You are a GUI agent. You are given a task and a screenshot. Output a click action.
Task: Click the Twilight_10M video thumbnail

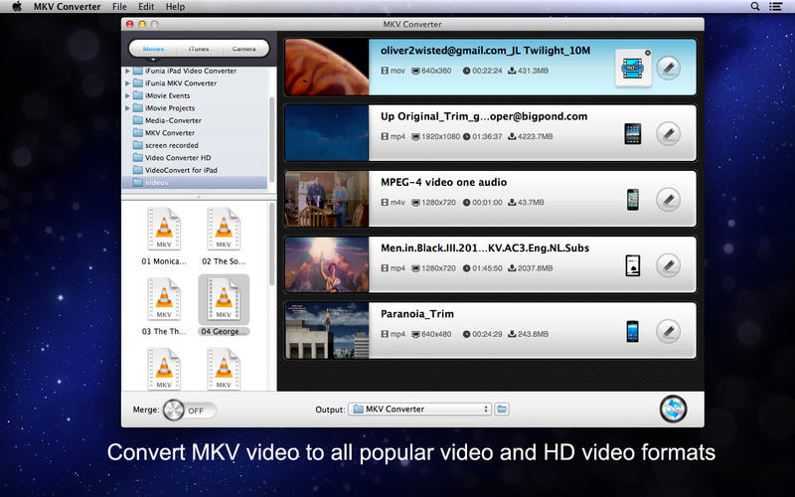[x=327, y=68]
